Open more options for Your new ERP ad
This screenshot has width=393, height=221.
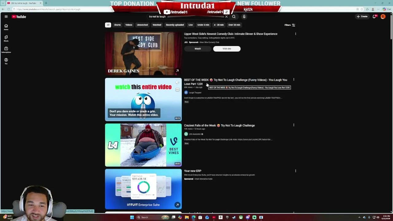coord(295,171)
